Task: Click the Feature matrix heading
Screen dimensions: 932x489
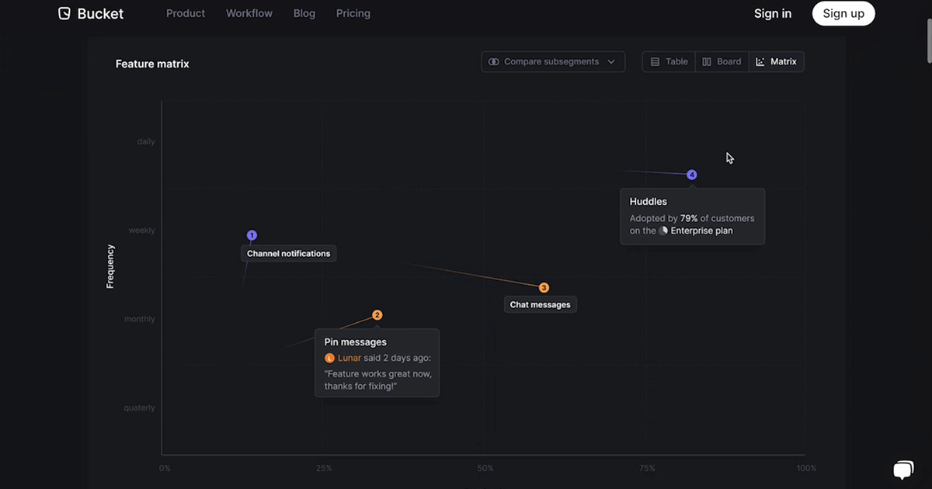Action: 152,64
